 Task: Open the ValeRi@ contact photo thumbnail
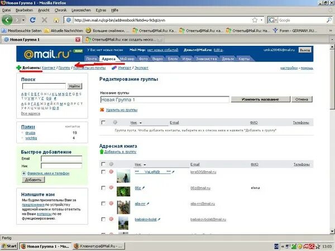pos(123,176)
